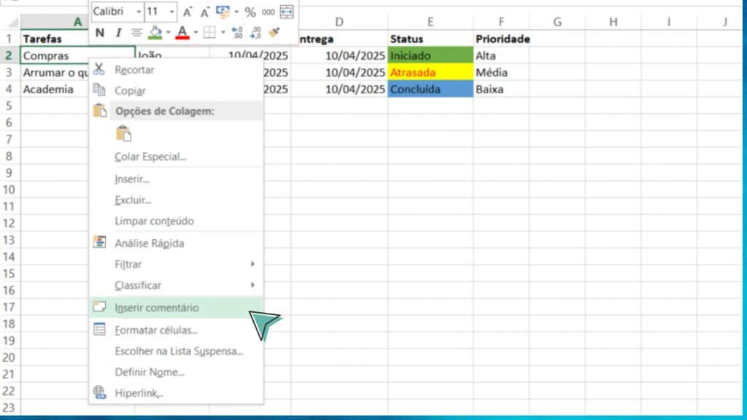The height and width of the screenshot is (420, 747).
Task: Select column G header
Action: [x=557, y=21]
